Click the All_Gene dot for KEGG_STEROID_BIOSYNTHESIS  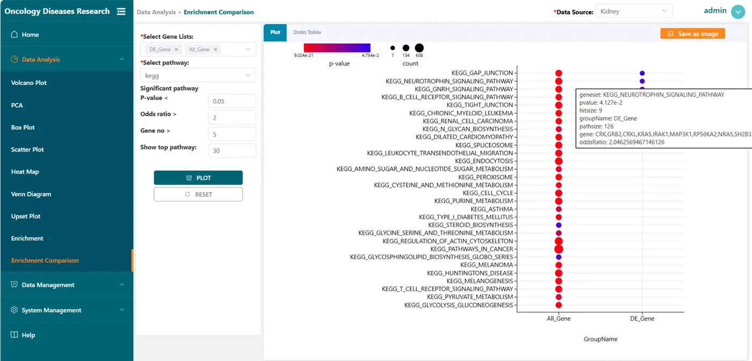click(x=559, y=225)
